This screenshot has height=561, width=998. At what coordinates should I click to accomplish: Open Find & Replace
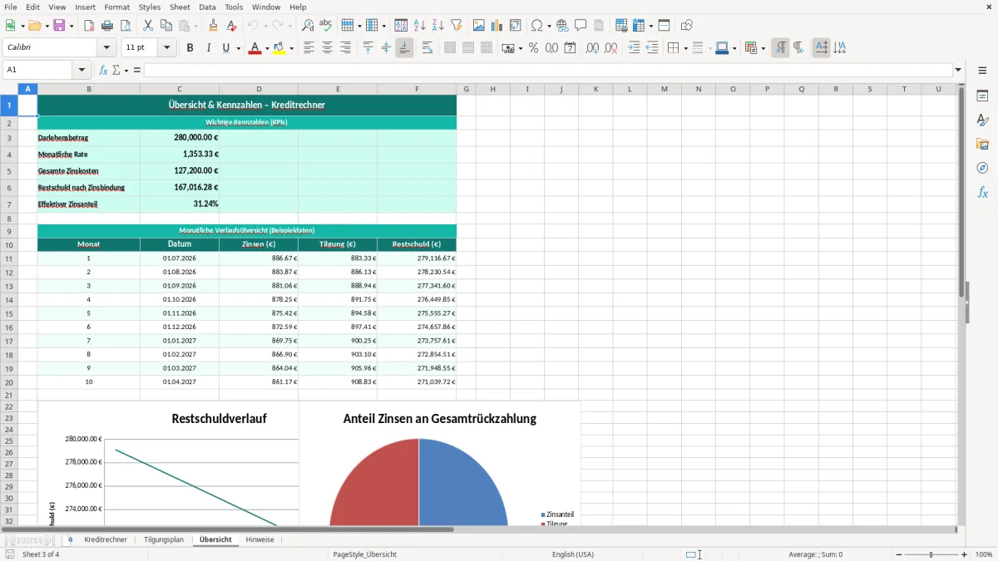coord(308,26)
